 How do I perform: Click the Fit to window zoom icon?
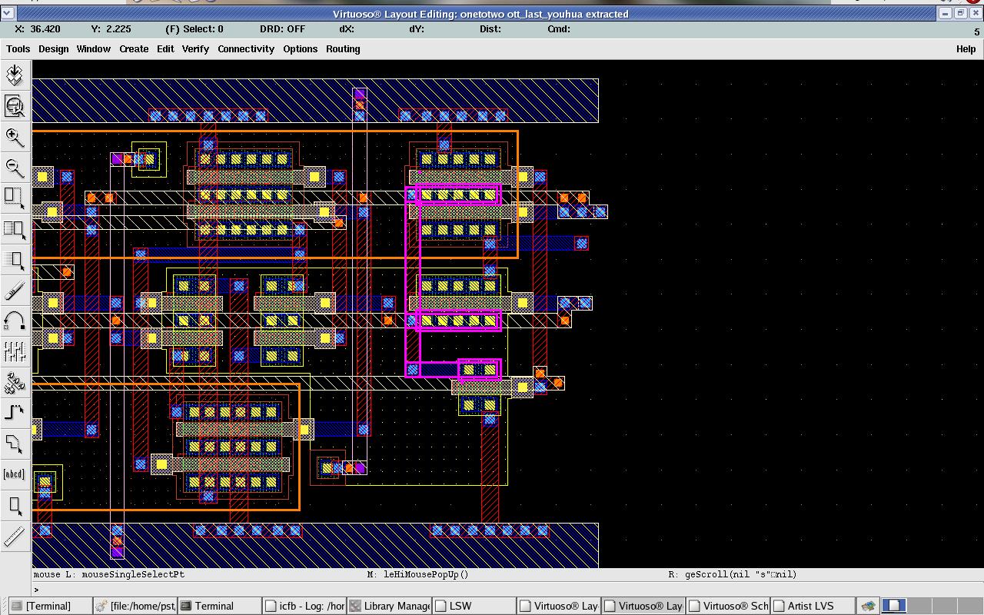tap(15, 106)
